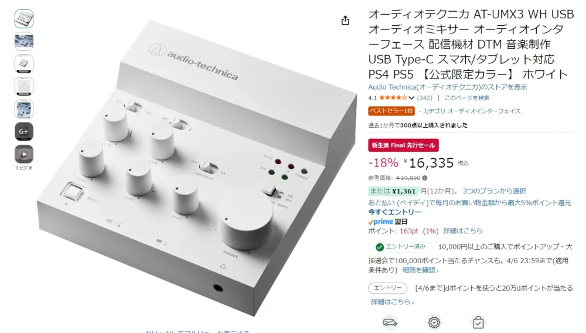Open オーディオインターフェイス category link

pos(472,111)
